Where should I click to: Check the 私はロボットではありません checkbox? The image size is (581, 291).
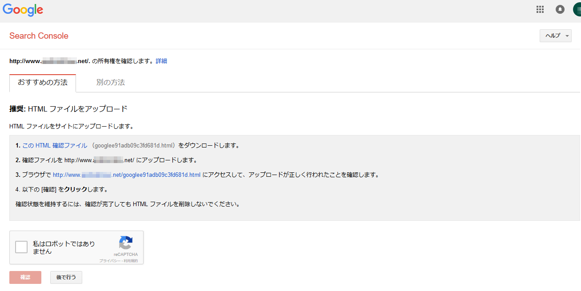(21, 247)
